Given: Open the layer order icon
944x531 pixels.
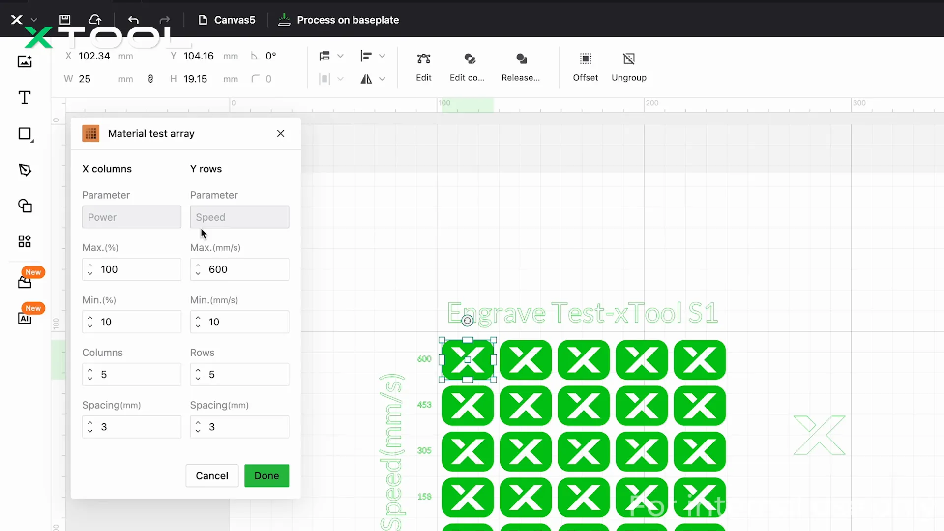Looking at the screenshot, I should point(324,56).
